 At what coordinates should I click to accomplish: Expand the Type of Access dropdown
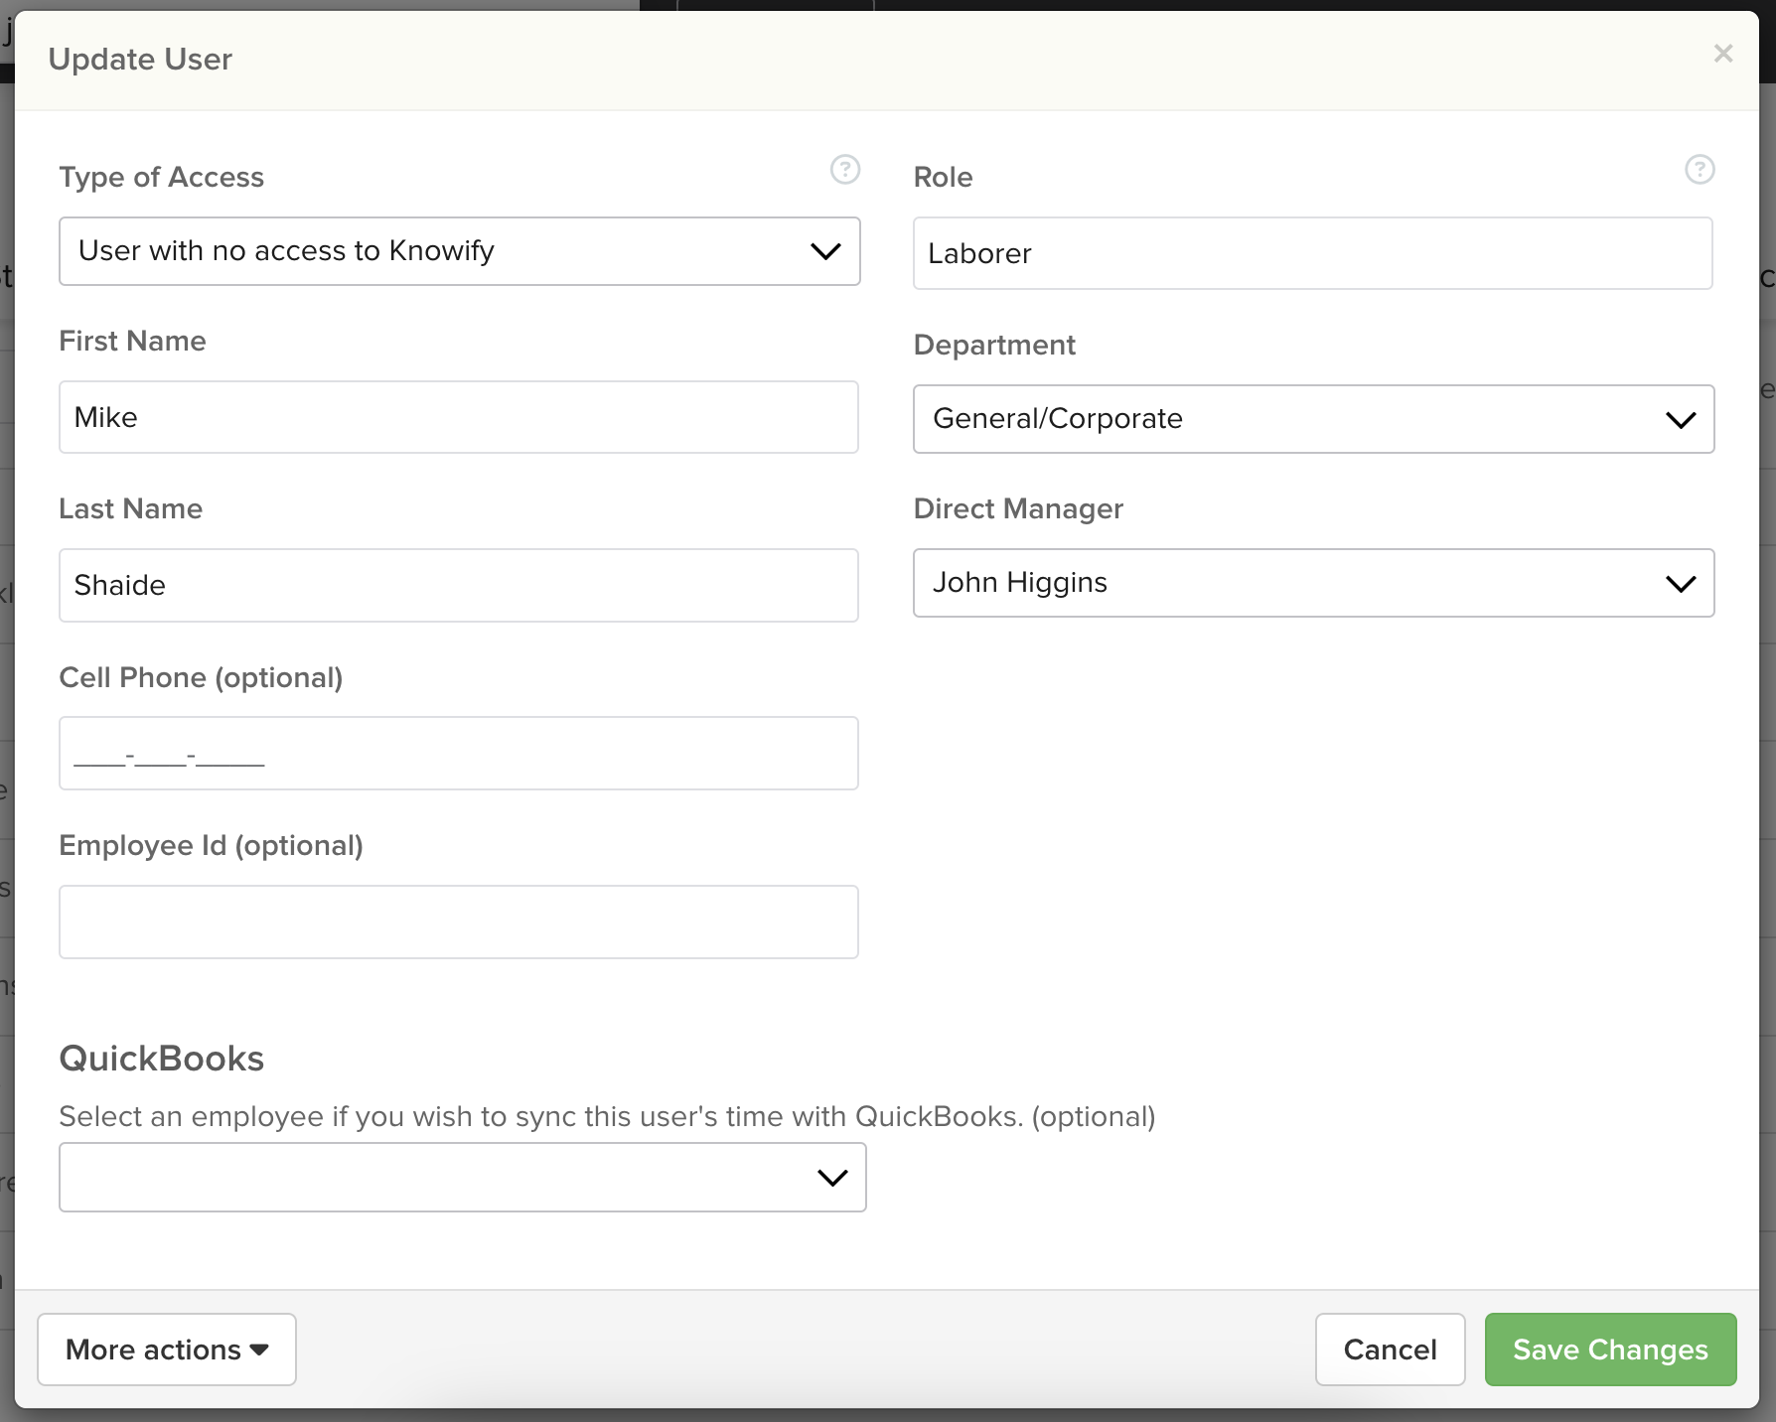[459, 251]
